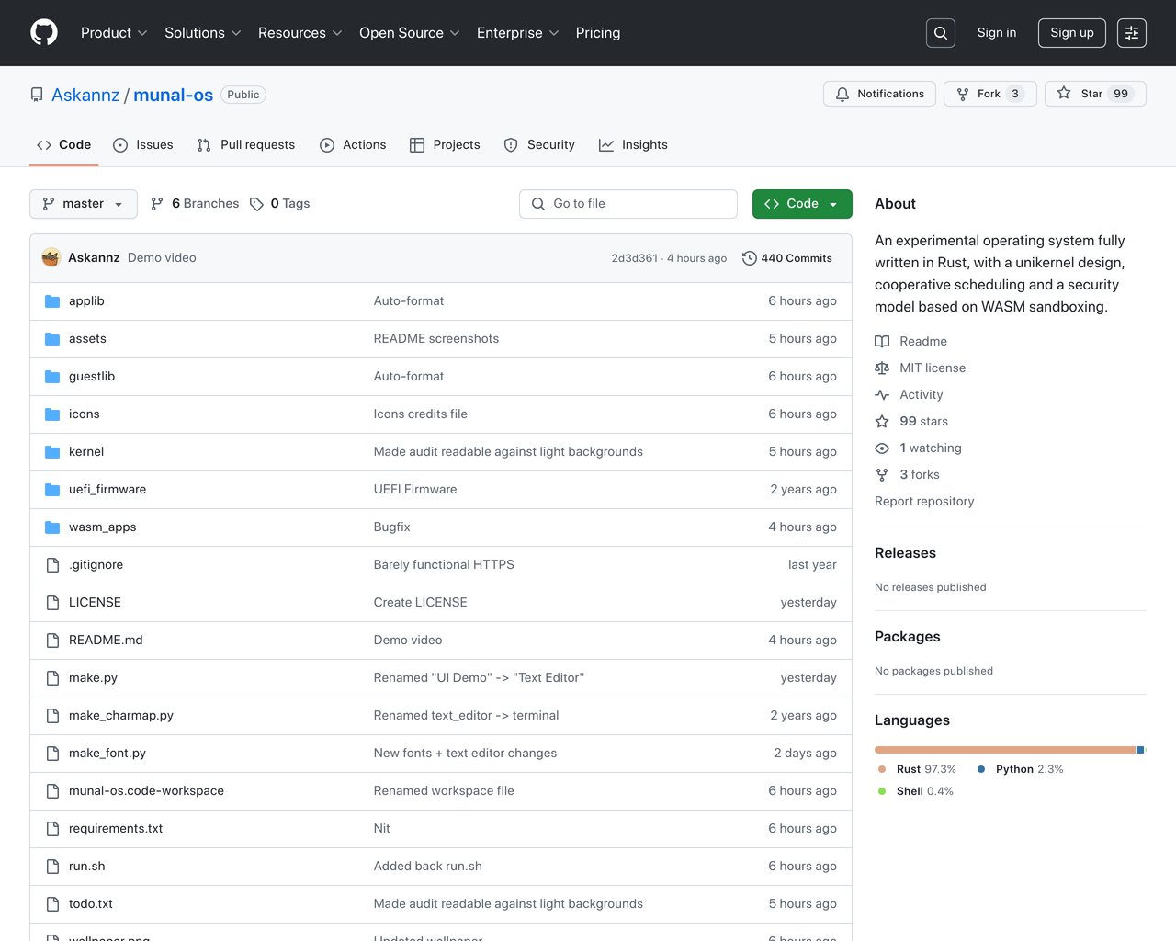
Task: Expand the Solutions menu
Action: [203, 33]
